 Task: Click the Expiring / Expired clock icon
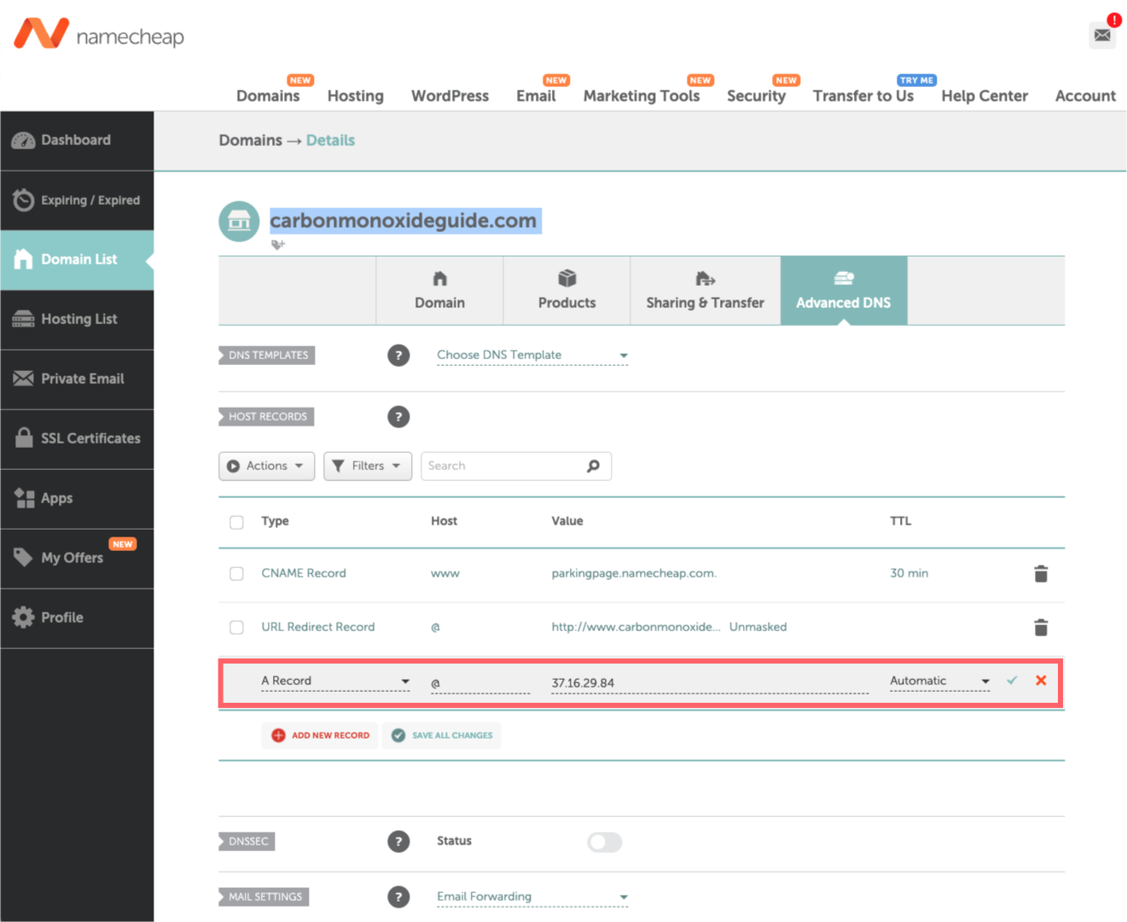[23, 200]
